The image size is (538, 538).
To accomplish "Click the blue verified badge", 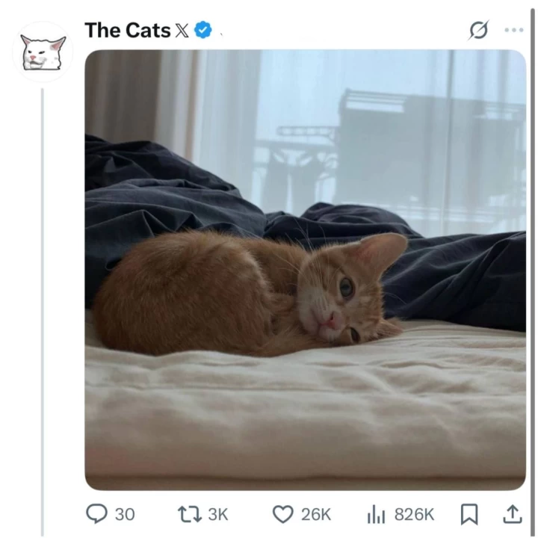I will (202, 30).
